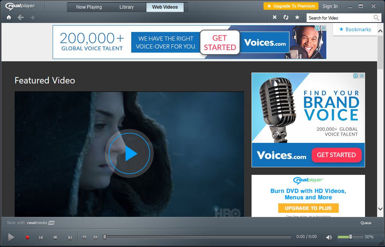The height and width of the screenshot is (247, 385).
Task: Click GET STARTED in the sidebar ad
Action: pos(336,155)
